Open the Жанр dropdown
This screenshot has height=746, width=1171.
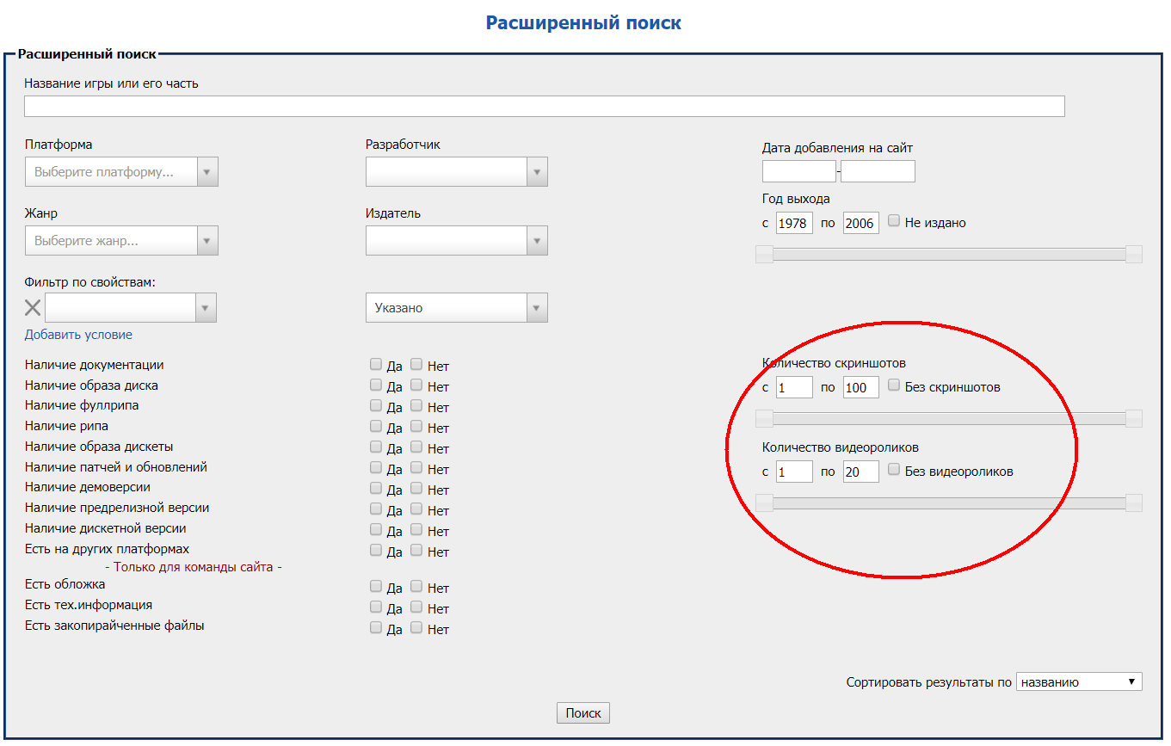[x=121, y=241]
